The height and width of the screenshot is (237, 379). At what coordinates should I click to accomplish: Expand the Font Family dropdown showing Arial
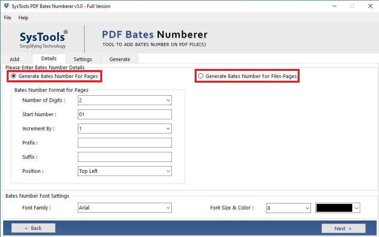[125, 208]
